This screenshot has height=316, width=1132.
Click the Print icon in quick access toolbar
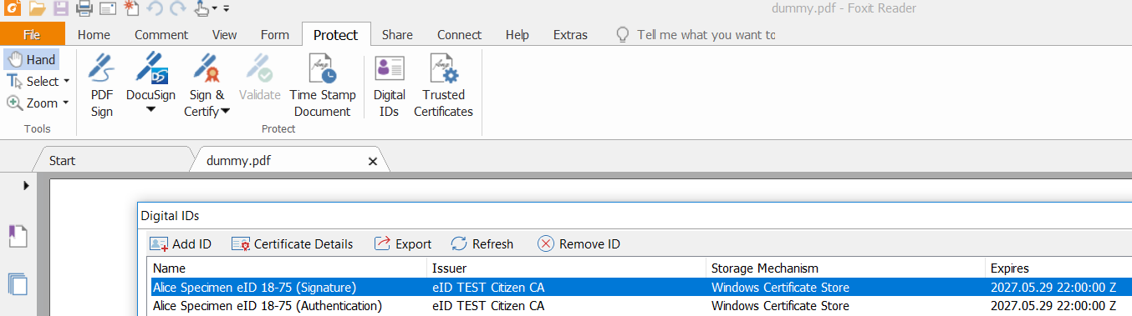pyautogui.click(x=84, y=8)
